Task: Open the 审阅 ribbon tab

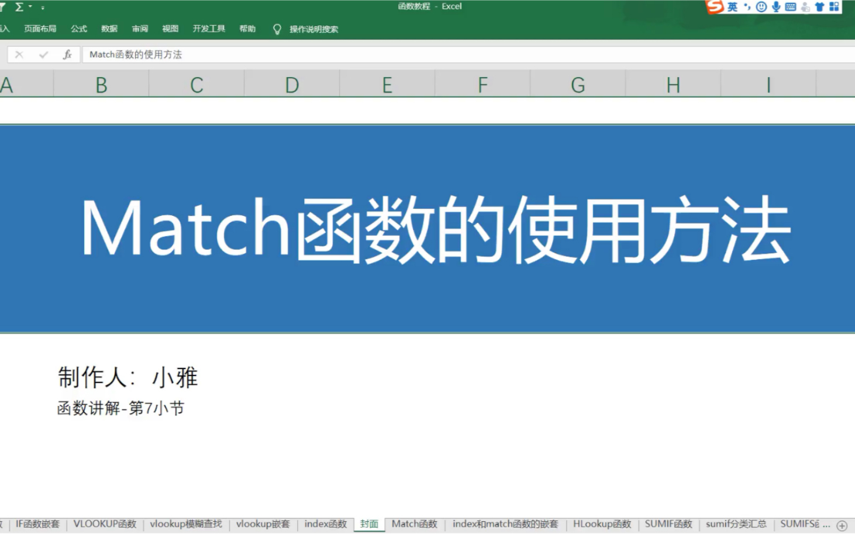Action: 140,29
